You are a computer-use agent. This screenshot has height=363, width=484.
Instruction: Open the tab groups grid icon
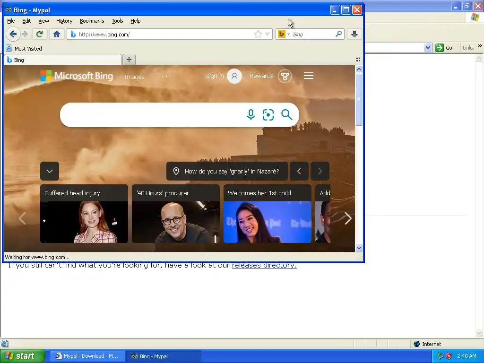point(358,60)
